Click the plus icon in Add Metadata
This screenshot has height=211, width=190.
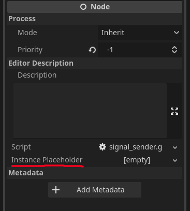56,190
